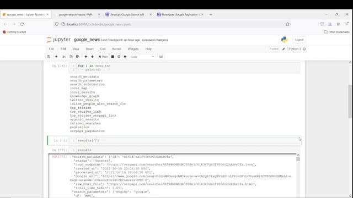Click the knowledge_graph output line
353x198 pixels.
tap(84, 96)
